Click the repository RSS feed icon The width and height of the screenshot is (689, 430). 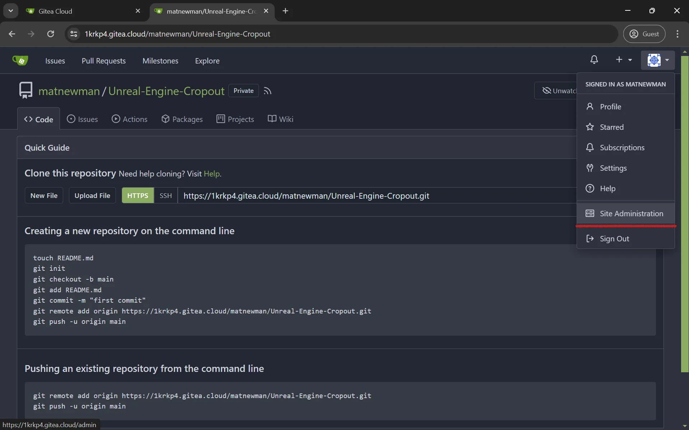268,90
